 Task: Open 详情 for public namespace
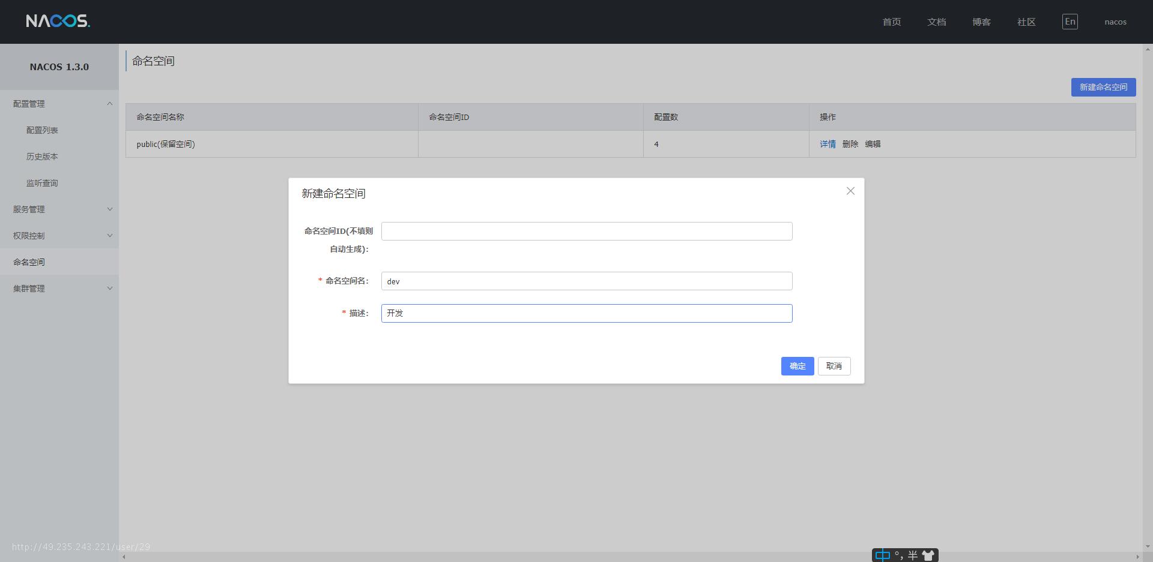pos(828,144)
